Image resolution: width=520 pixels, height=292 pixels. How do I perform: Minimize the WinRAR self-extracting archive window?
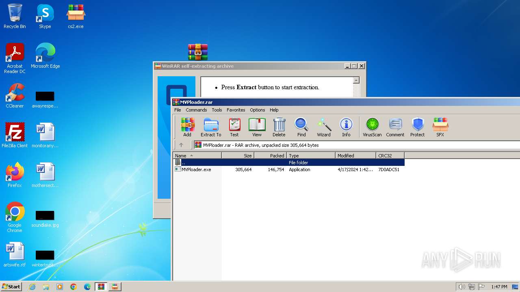347,66
